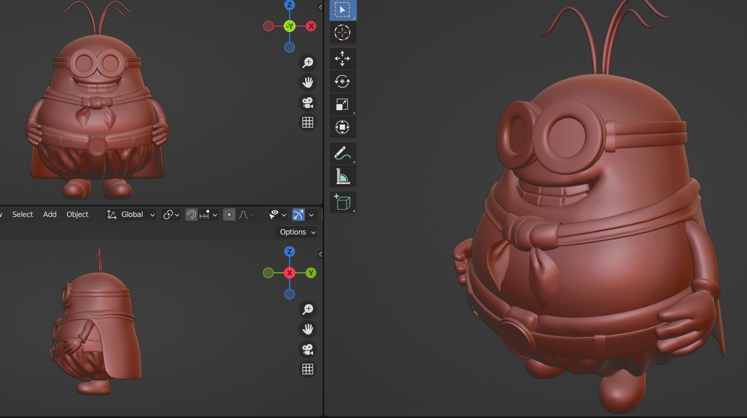Click red X axis on front-view gizmo
The image size is (747, 418).
pos(311,26)
